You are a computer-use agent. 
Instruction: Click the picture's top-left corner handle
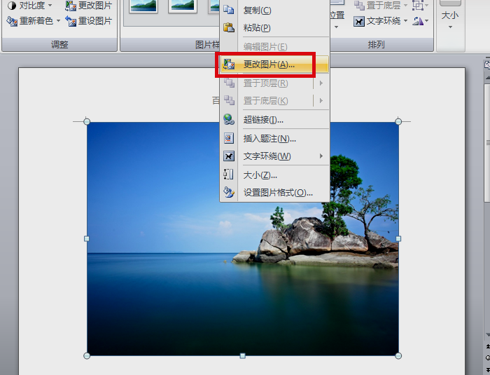point(87,121)
